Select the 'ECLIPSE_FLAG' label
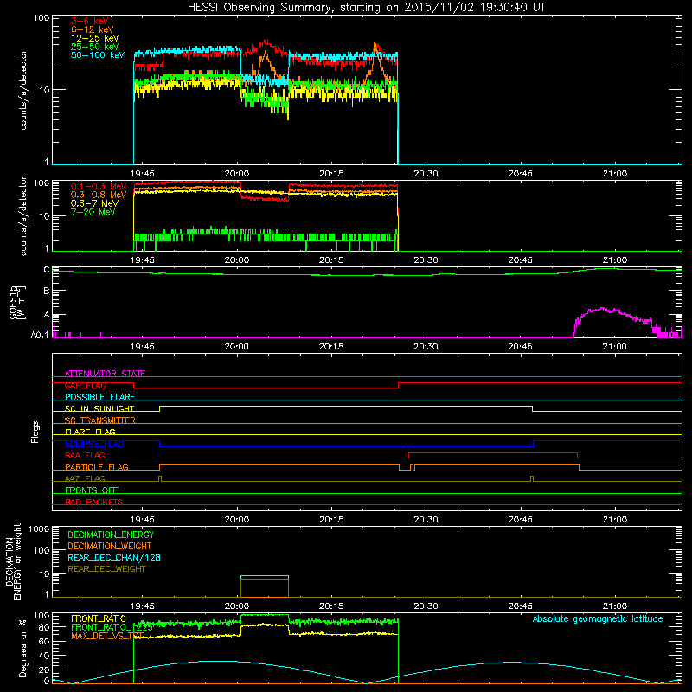 [x=94, y=444]
